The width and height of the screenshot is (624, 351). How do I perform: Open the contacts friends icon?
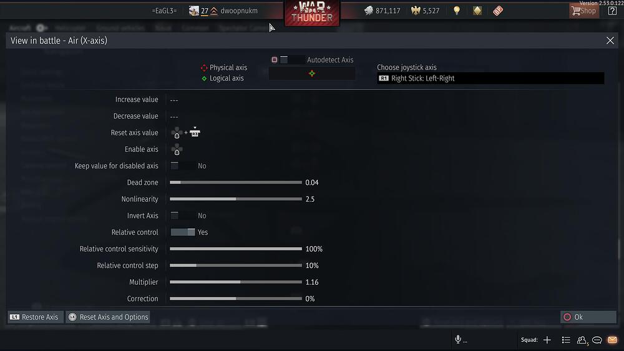click(x=582, y=340)
